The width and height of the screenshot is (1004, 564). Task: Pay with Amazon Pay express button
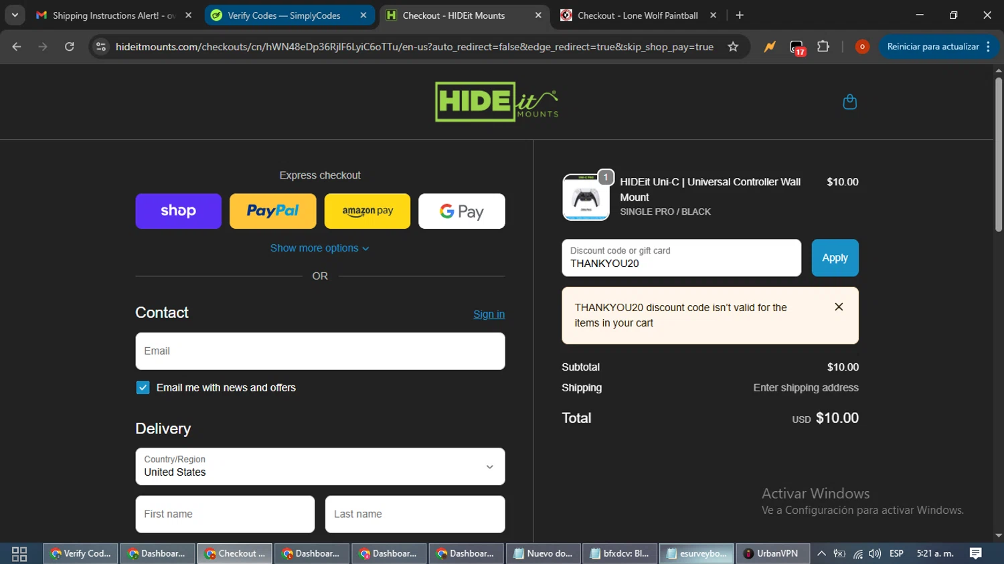(x=367, y=211)
